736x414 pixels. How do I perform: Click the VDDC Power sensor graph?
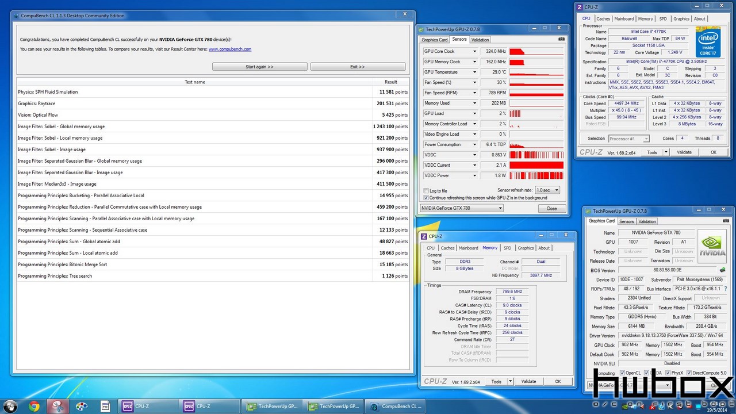click(x=536, y=175)
